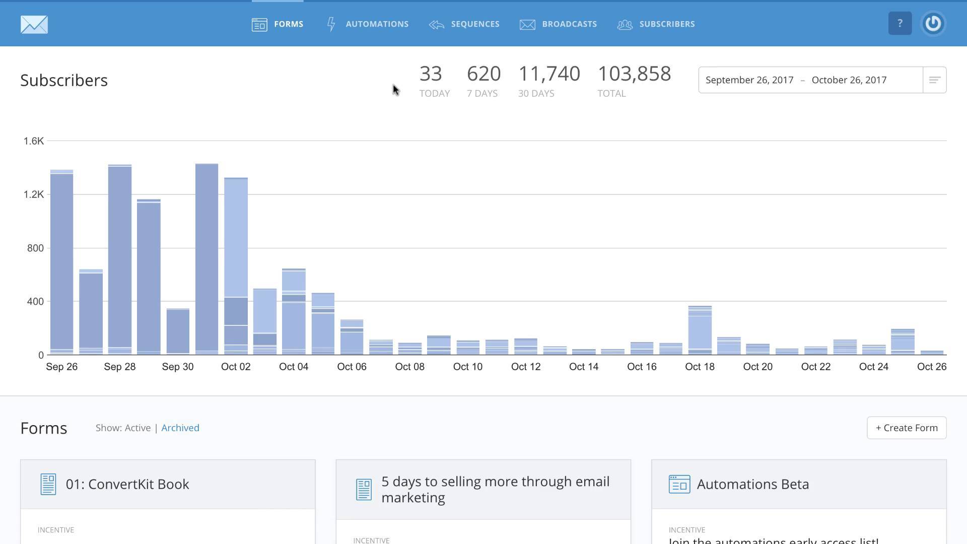Viewport: 967px width, 544px height.
Task: Click the Sequences arrows icon
Action: point(435,24)
